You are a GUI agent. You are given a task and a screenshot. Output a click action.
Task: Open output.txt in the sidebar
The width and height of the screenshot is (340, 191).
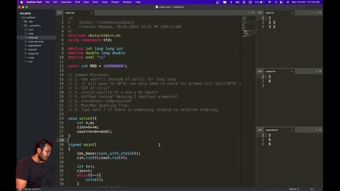tap(33, 54)
